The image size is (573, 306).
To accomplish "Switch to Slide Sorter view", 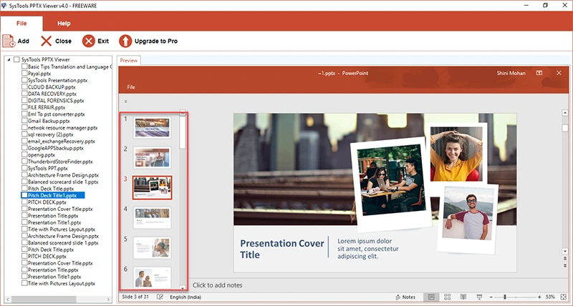I will point(447,297).
